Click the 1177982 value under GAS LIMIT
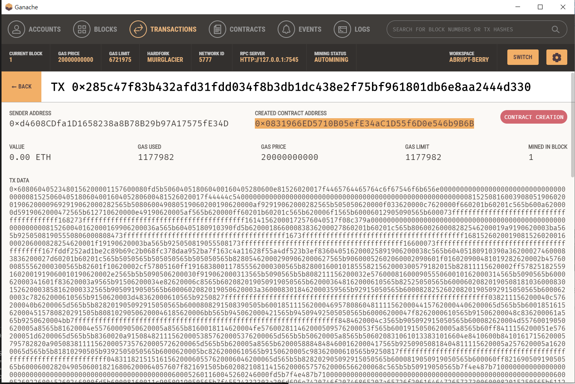Image resolution: width=575 pixels, height=384 pixels. [x=423, y=157]
